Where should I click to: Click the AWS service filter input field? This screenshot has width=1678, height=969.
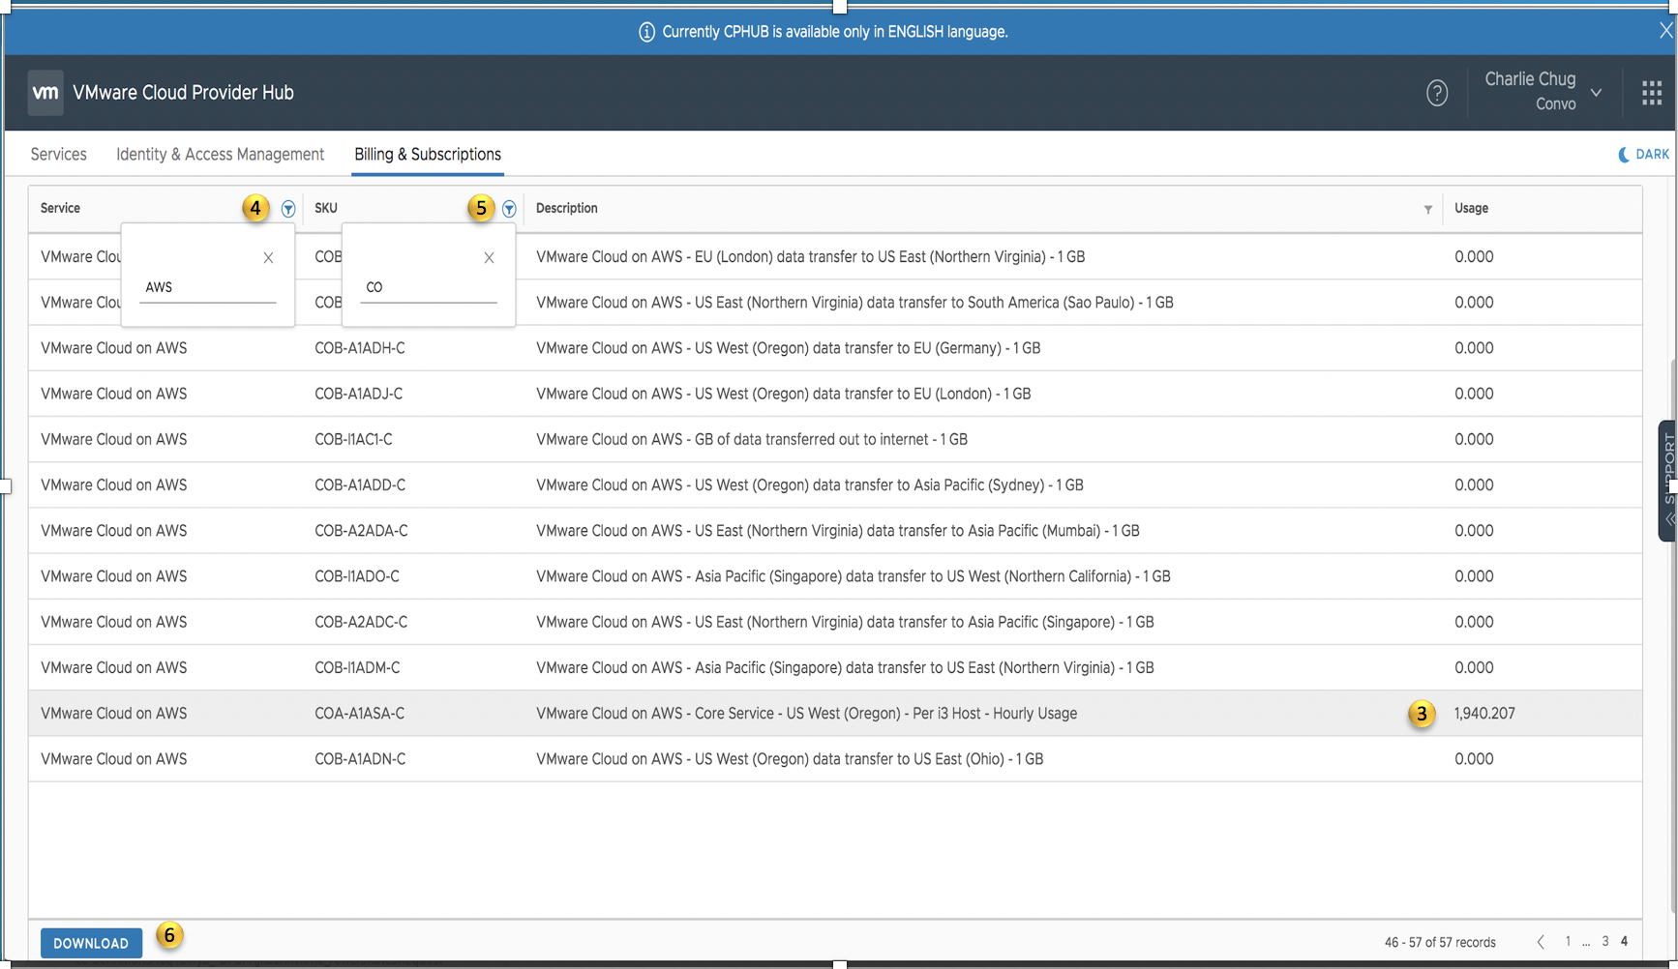pyautogui.click(x=208, y=288)
